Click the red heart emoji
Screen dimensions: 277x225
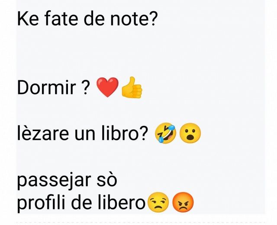tap(107, 87)
